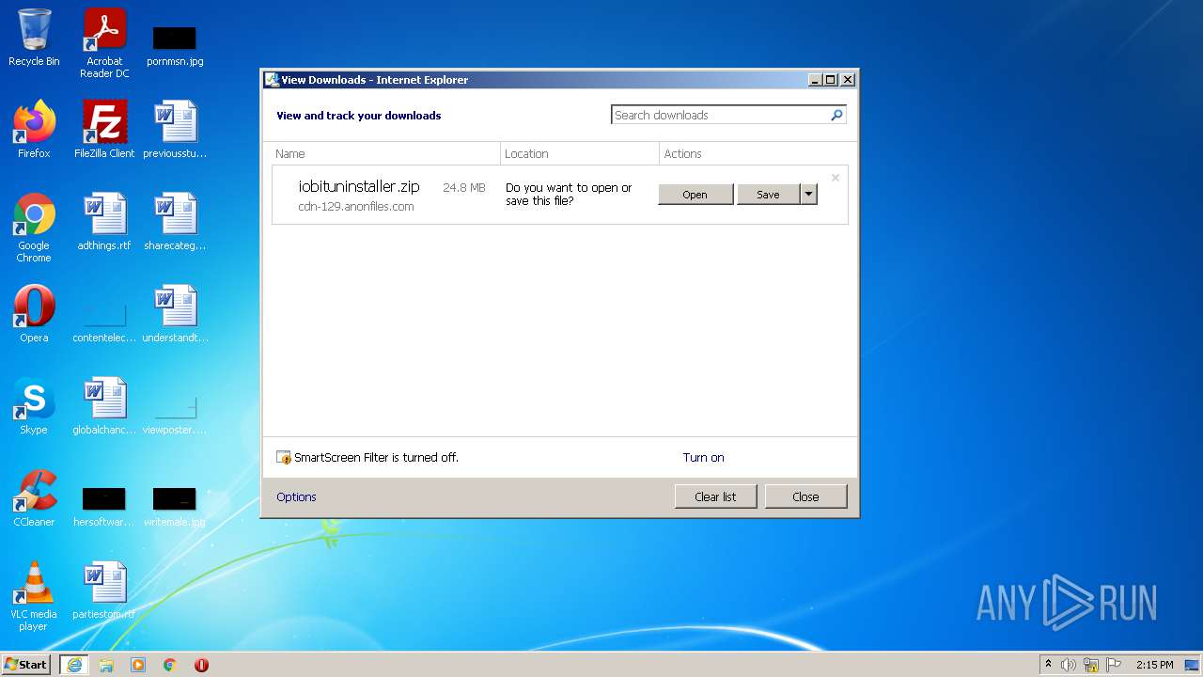Launch Google Chrome from desktop
The width and height of the screenshot is (1203, 677).
click(34, 228)
